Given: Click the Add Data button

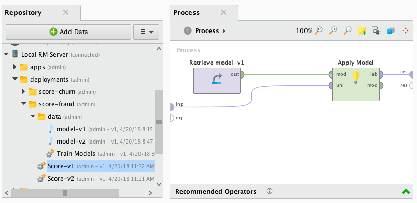Looking at the screenshot, I should click(68, 32).
